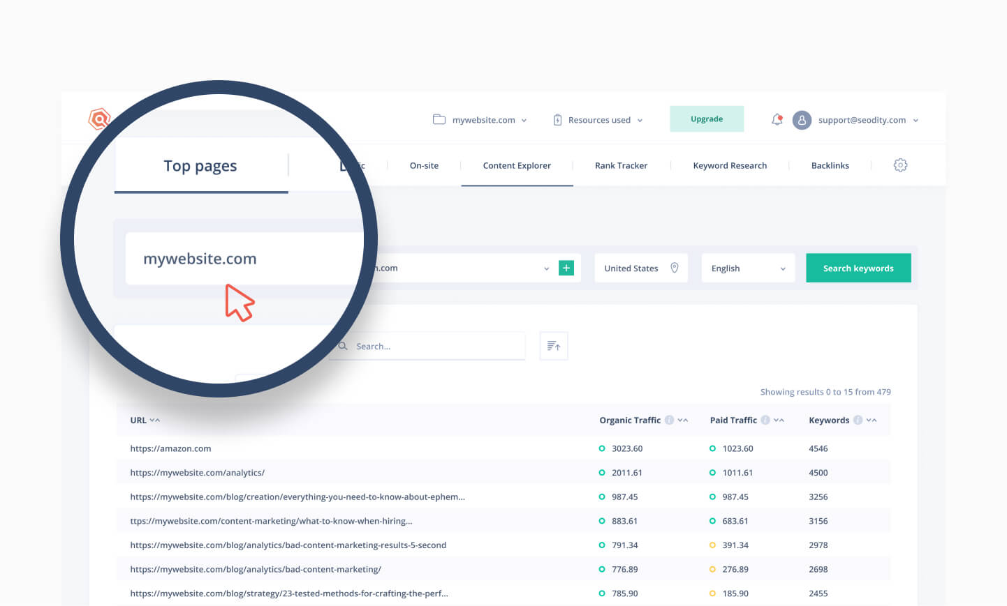Click the Seodity logo icon
This screenshot has width=1007, height=606.
click(99, 119)
